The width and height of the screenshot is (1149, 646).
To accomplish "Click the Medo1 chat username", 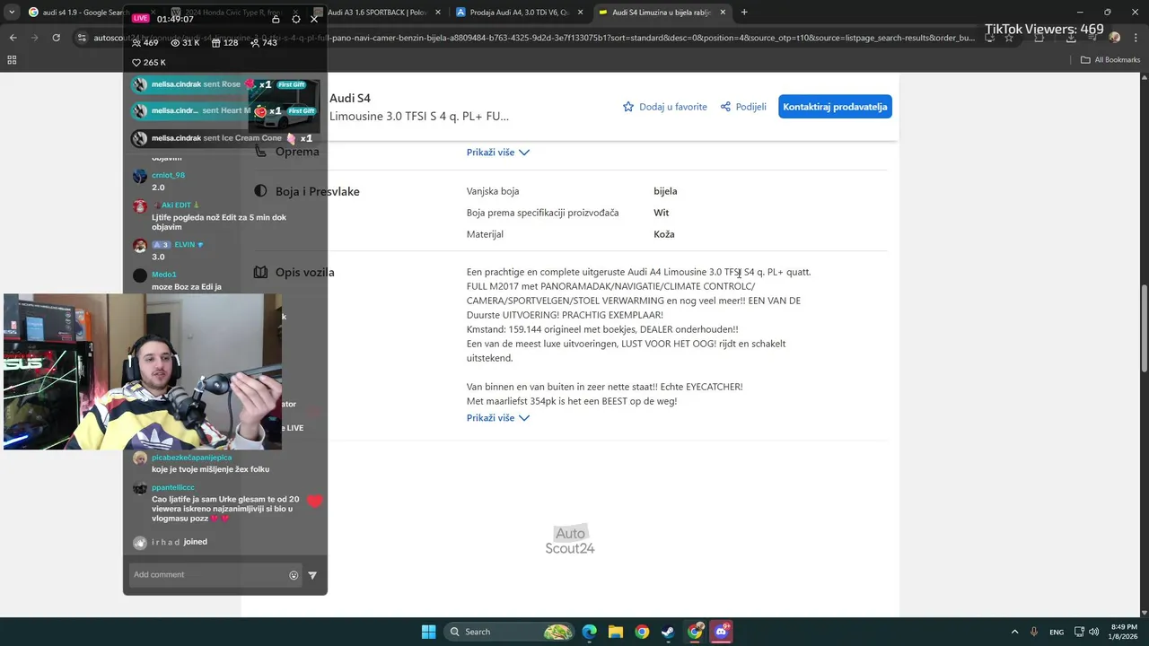I will [164, 275].
